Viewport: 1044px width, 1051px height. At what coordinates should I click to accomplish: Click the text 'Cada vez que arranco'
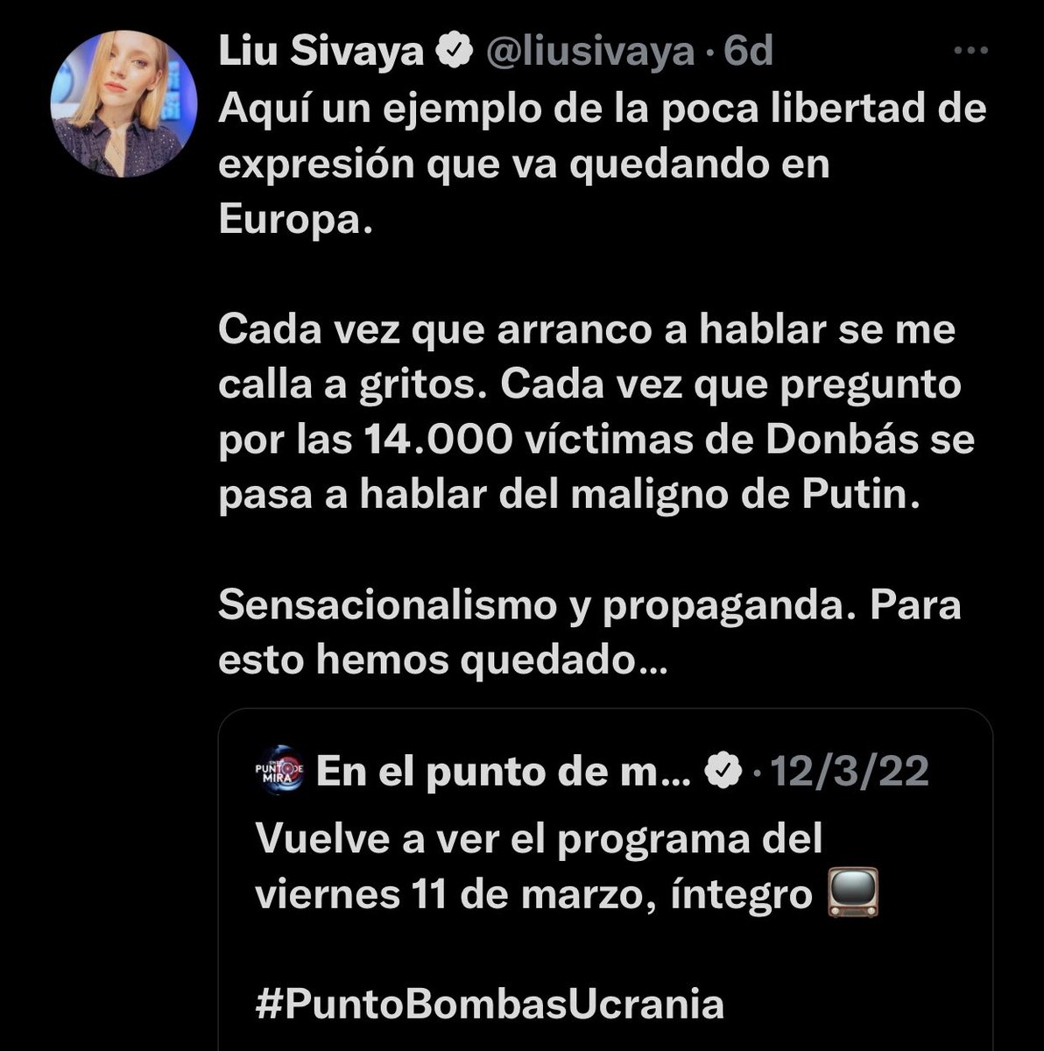pos(415,331)
